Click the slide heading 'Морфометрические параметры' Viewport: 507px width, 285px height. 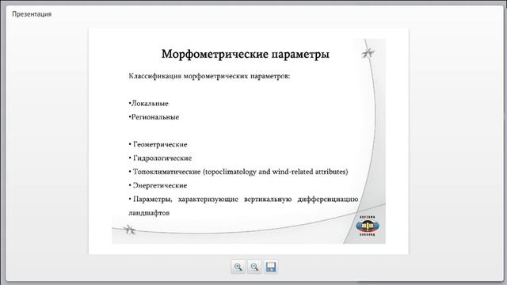(246, 54)
